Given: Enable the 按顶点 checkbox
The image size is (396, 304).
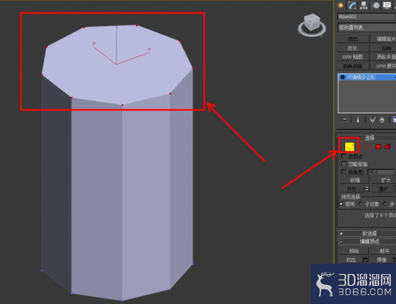Looking at the screenshot, I should pyautogui.click(x=343, y=157).
